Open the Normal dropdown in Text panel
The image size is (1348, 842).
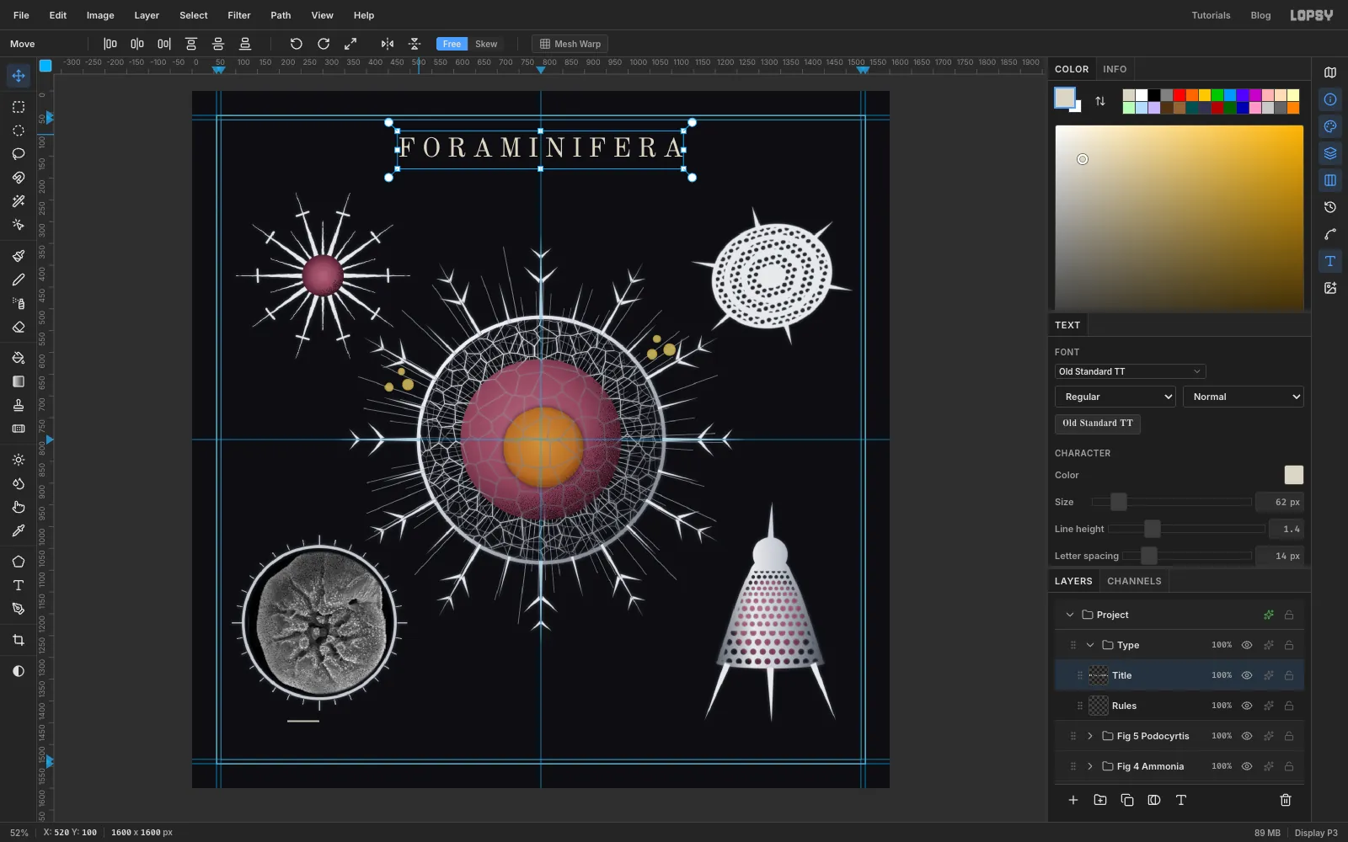(x=1244, y=397)
